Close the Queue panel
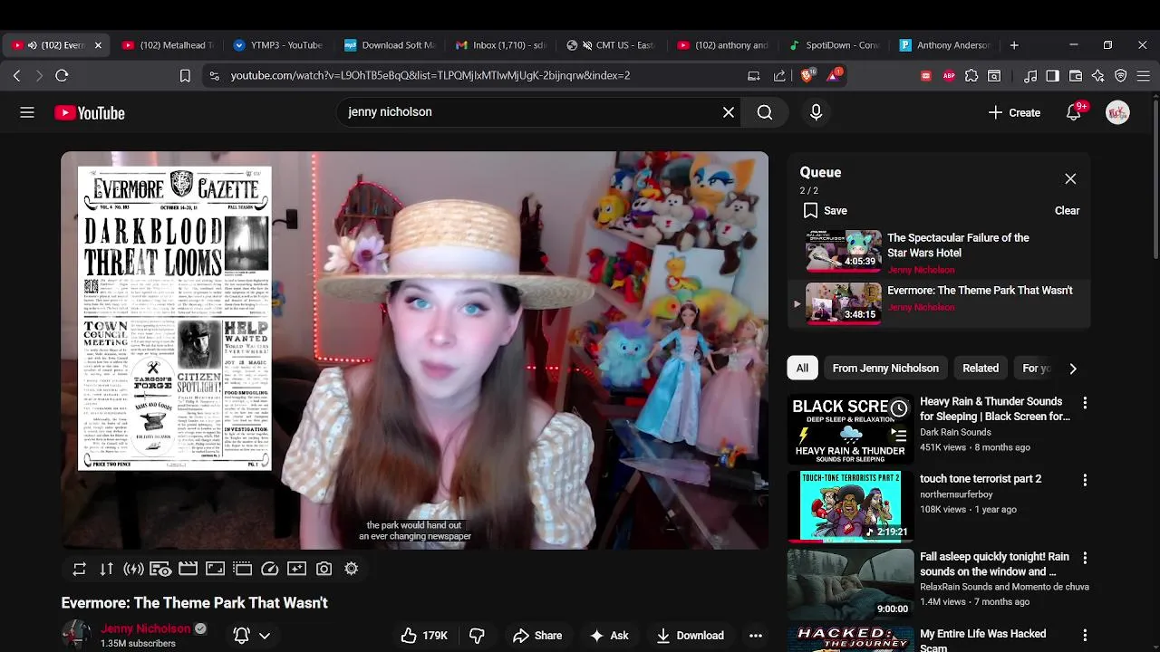Viewport: 1160px width, 652px height. click(x=1070, y=179)
